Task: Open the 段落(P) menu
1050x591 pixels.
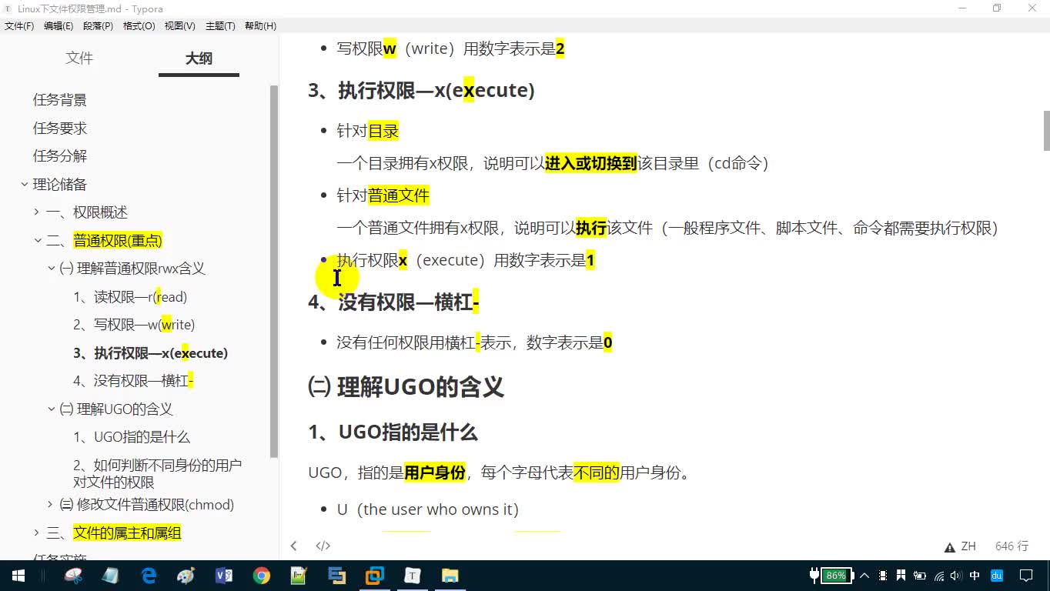Action: tap(98, 25)
